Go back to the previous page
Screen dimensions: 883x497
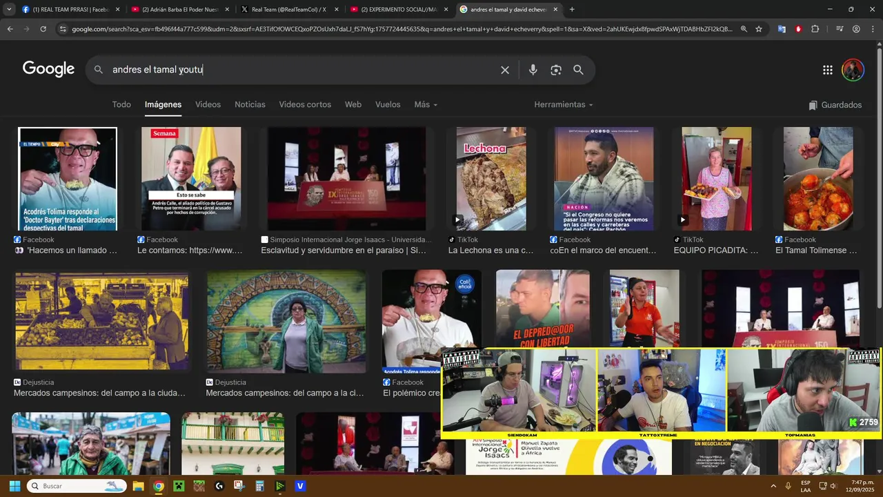coord(10,29)
